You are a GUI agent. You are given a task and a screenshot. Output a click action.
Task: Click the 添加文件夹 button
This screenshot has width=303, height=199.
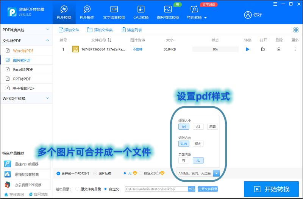pyautogui.click(x=100, y=30)
